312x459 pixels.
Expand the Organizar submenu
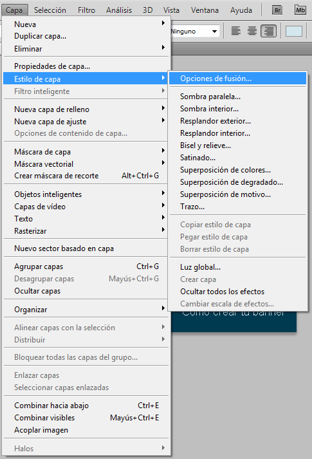click(x=86, y=310)
